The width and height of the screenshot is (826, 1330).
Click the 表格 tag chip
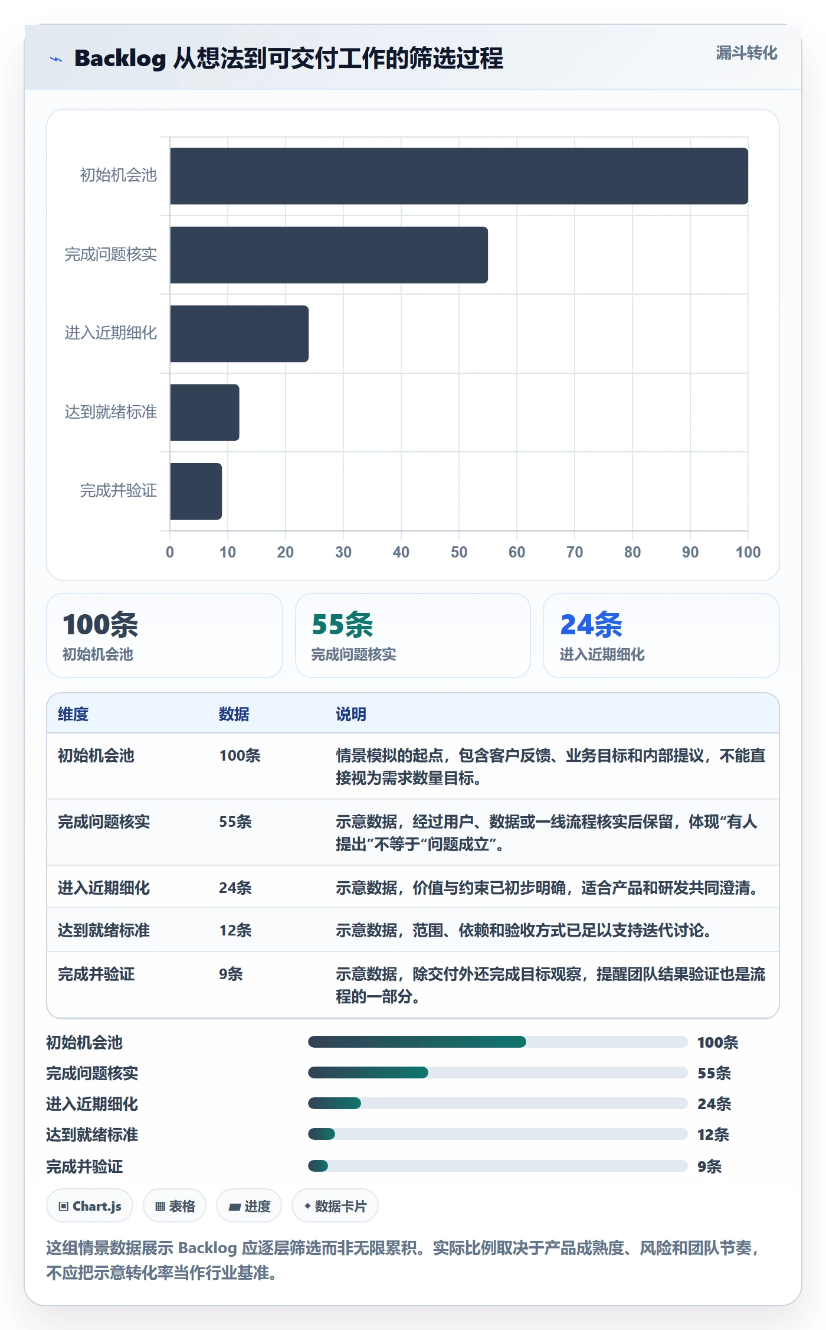click(175, 1206)
